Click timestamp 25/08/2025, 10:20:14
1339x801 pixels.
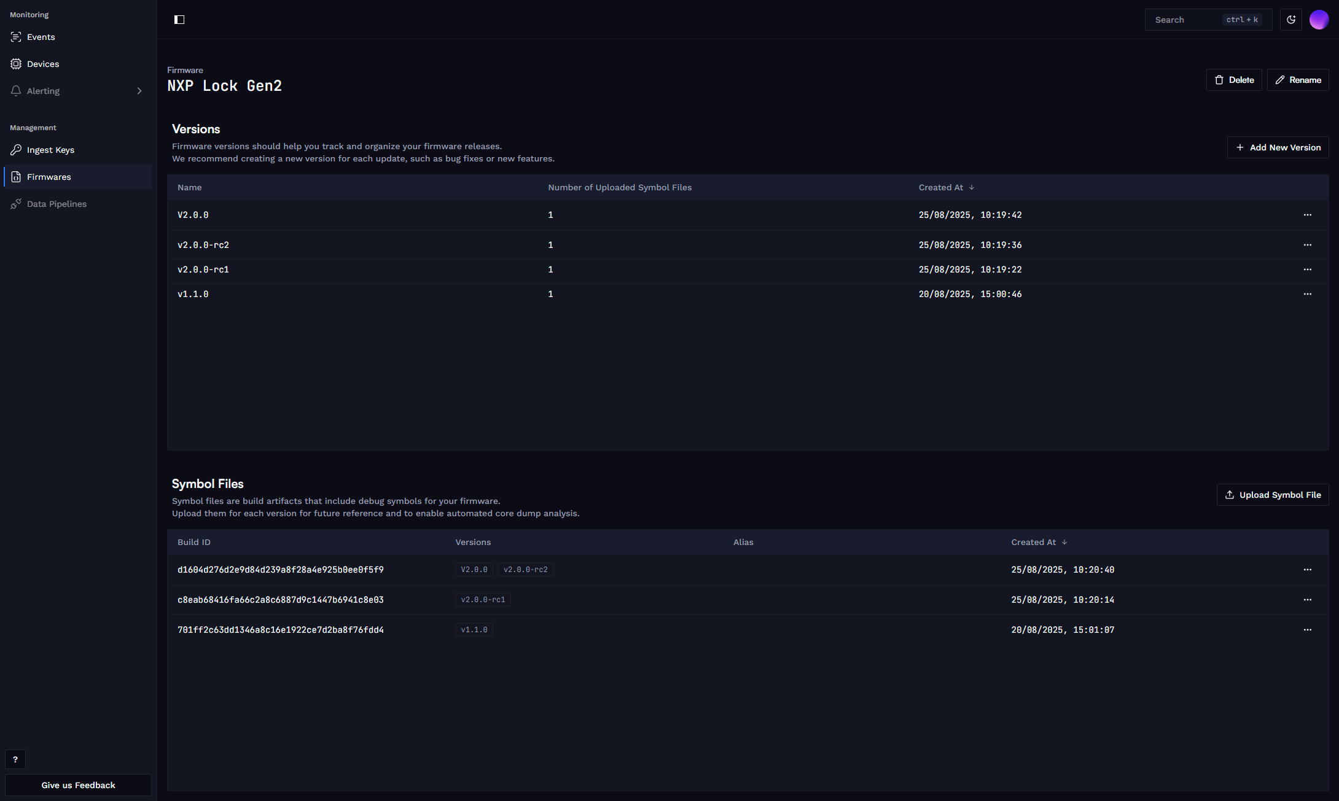(x=1063, y=600)
